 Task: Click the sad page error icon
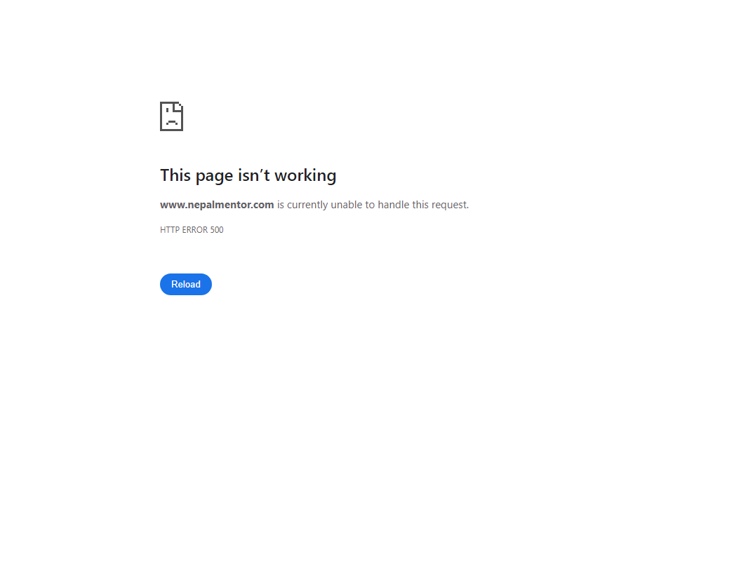tap(171, 116)
